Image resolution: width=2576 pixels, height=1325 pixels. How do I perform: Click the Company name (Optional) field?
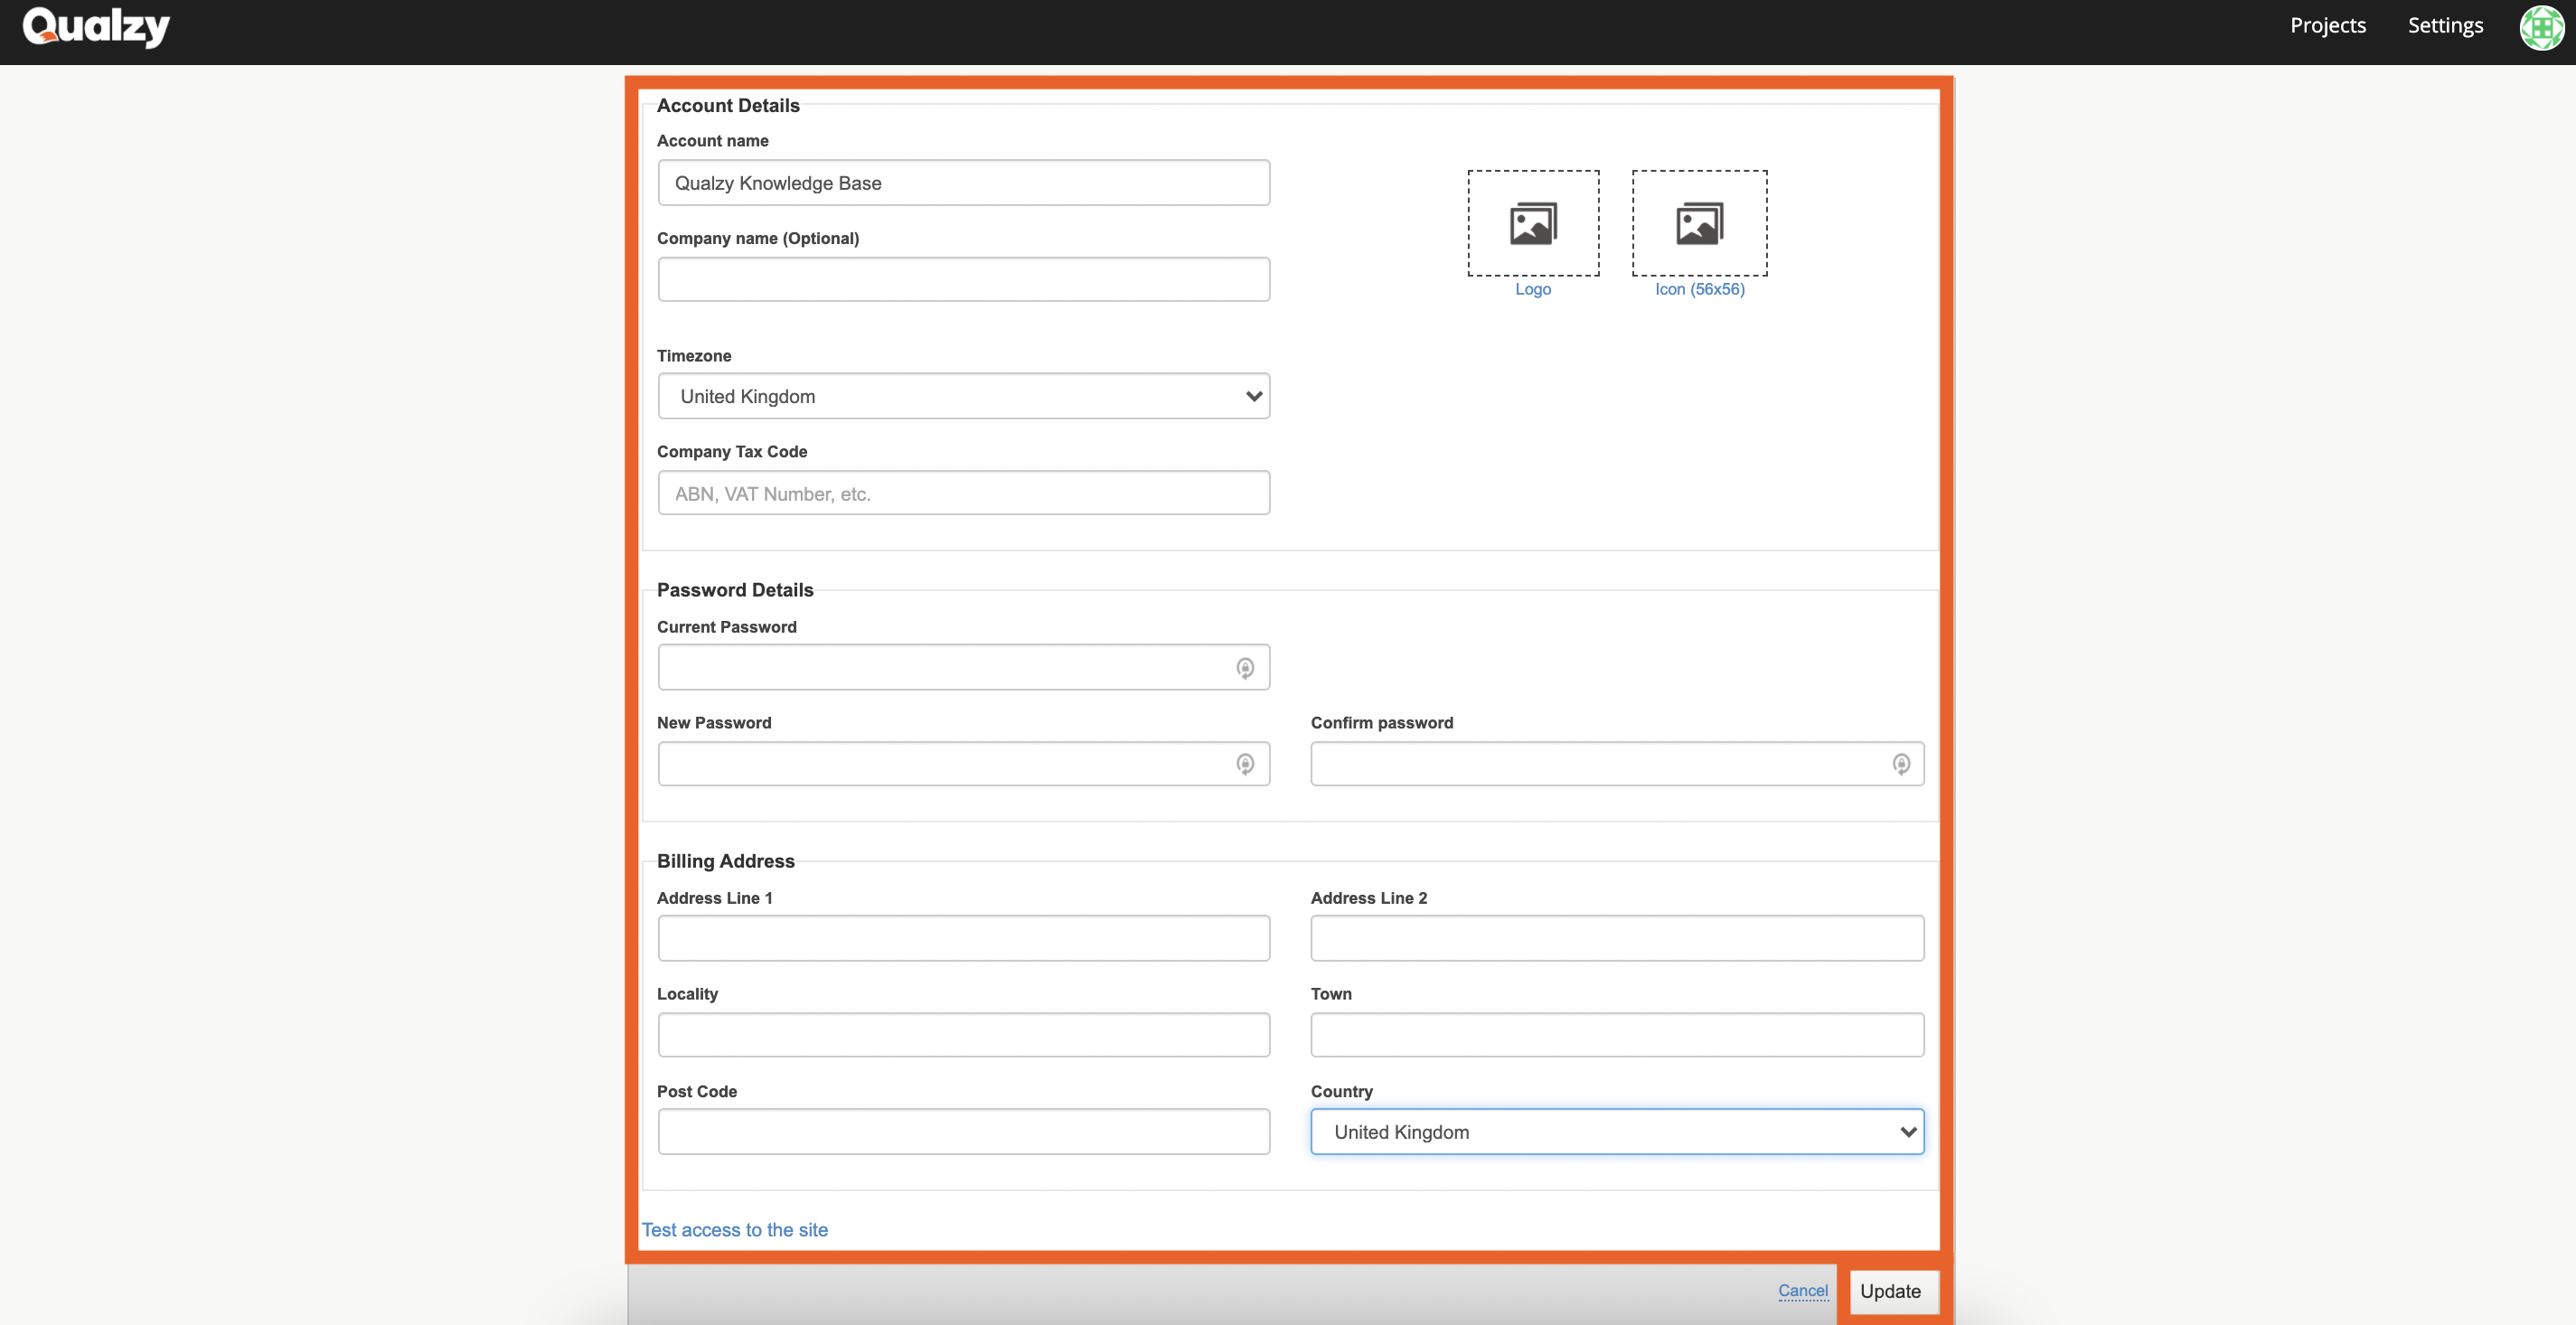(x=963, y=279)
